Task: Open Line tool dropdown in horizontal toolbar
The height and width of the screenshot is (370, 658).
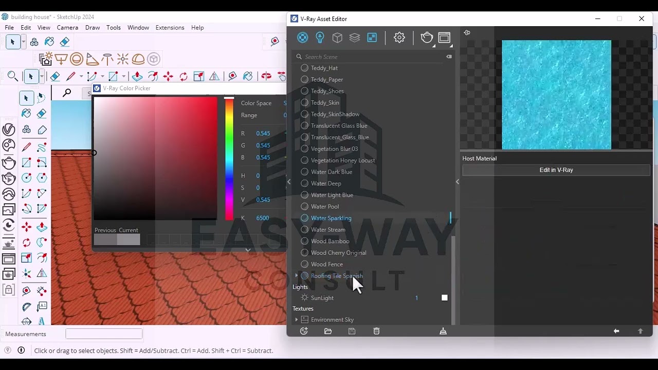Action: pyautogui.click(x=81, y=77)
